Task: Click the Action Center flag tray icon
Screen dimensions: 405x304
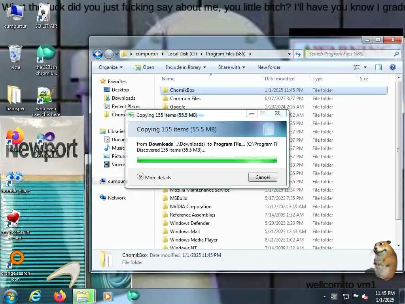Action: tap(356, 296)
